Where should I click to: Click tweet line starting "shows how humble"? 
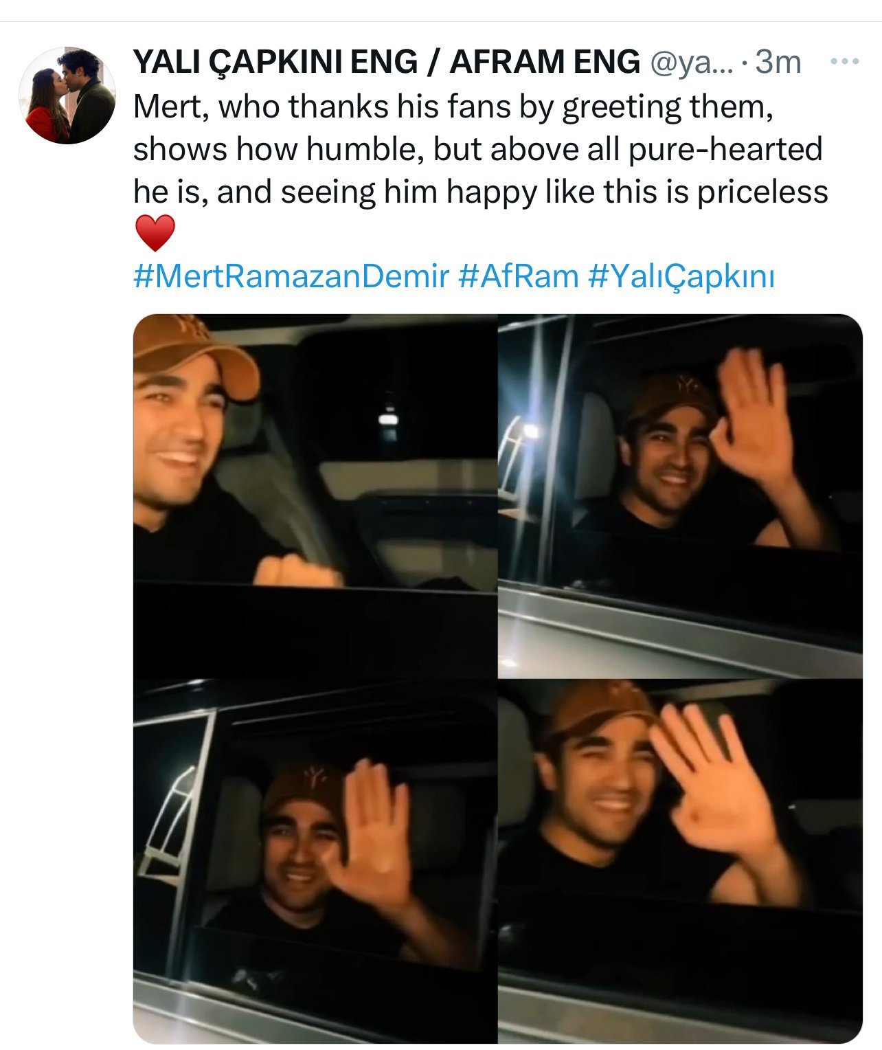pos(477,149)
